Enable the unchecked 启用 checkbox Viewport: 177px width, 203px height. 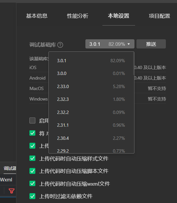pos(32,120)
